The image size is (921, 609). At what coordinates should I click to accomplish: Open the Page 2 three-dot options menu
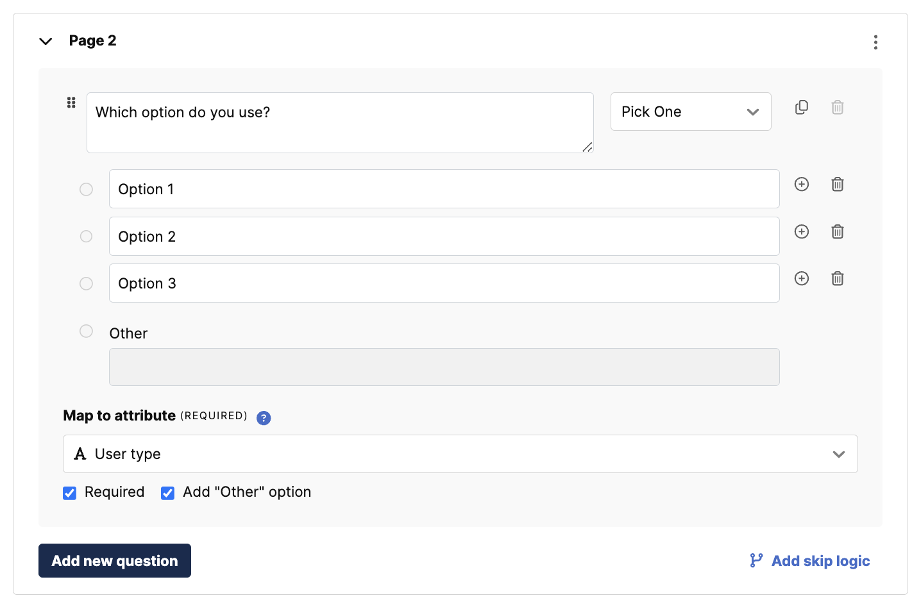(x=875, y=42)
